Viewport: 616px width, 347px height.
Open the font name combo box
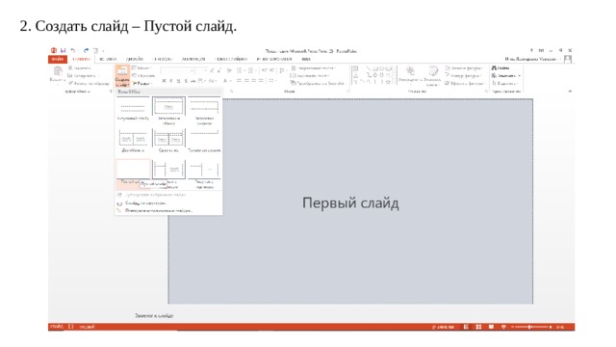177,70
